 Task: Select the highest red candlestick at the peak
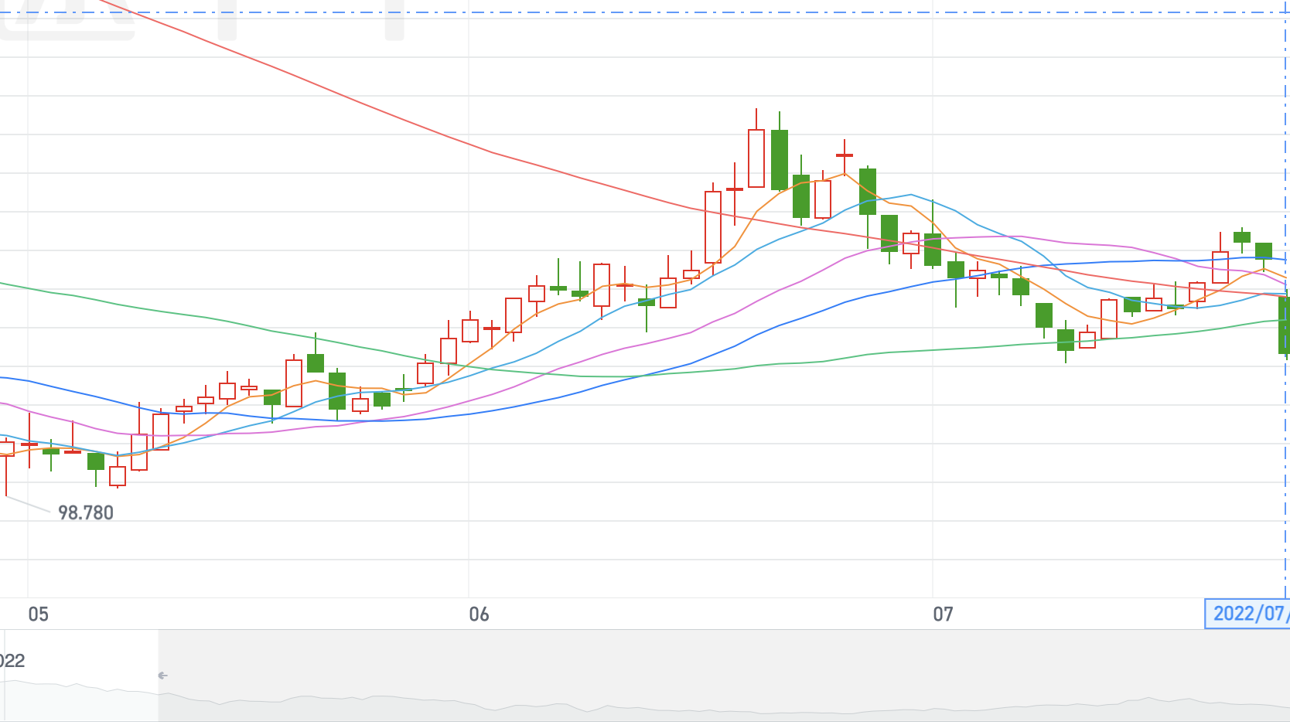tap(756, 158)
